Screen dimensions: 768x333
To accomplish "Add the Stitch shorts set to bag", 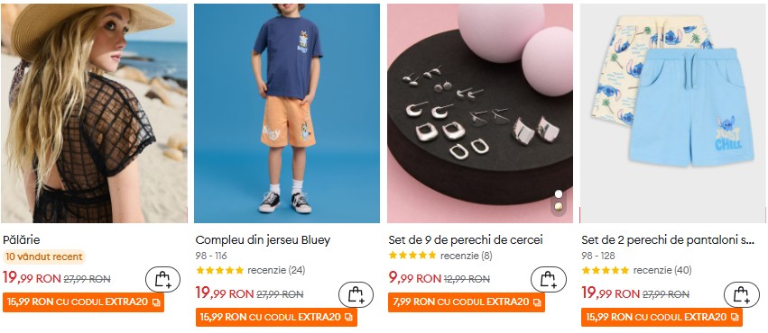I will (x=742, y=294).
